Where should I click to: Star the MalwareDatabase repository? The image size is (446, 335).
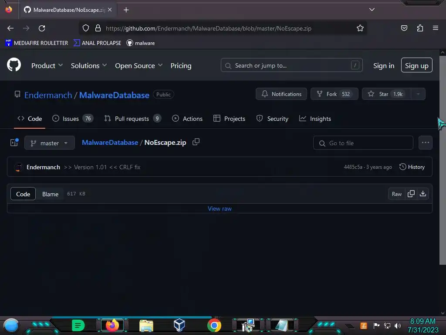point(387,94)
